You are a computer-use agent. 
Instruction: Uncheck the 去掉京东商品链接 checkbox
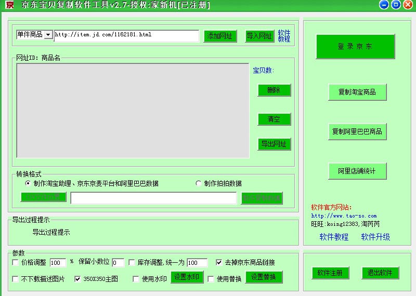(219, 262)
